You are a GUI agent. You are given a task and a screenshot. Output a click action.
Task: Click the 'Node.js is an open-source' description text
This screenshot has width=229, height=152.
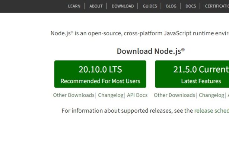(x=140, y=33)
